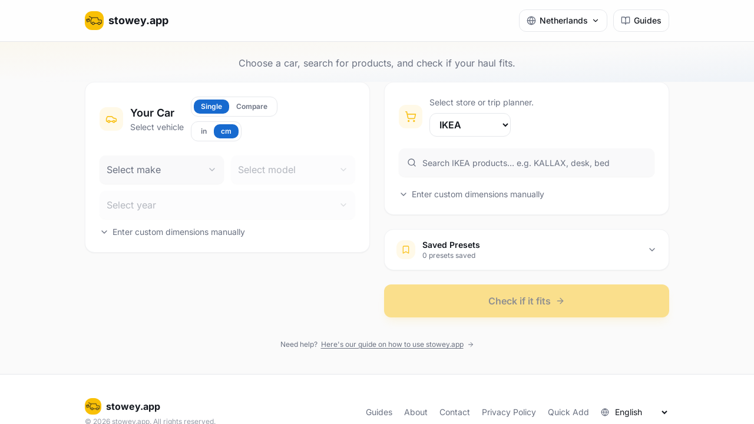This screenshot has height=424, width=754.
Task: Open the Select year dropdown
Action: (227, 205)
